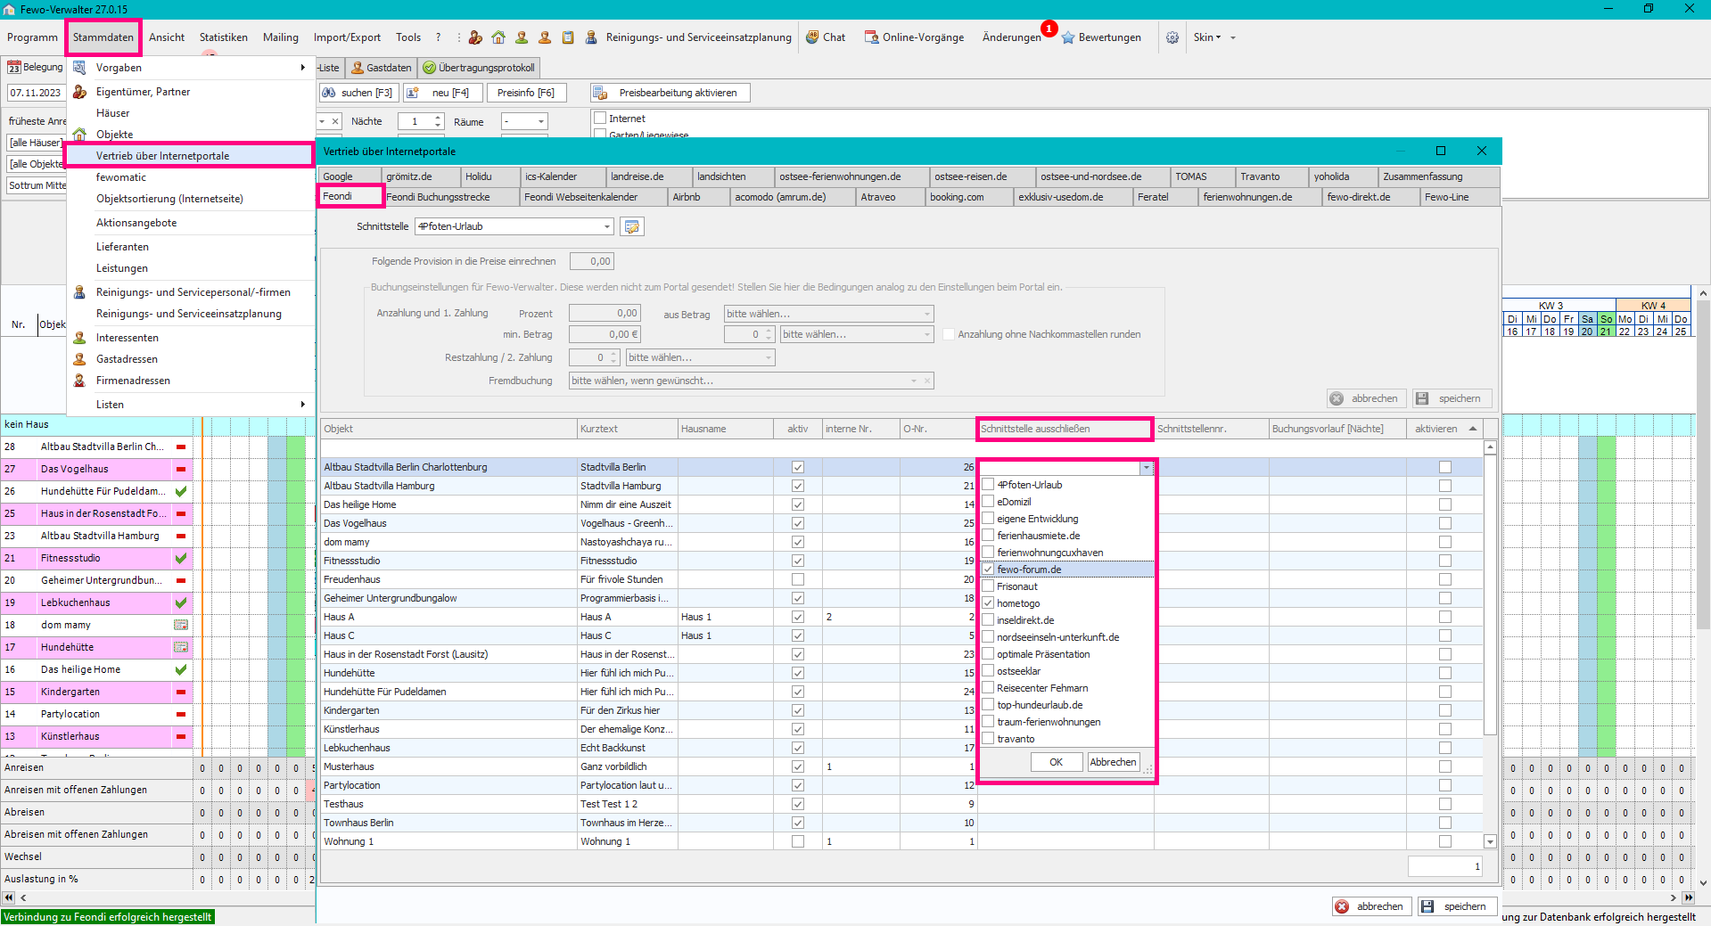Open settings via the gear icon
Image resolution: width=1711 pixels, height=926 pixels.
coord(1172,37)
